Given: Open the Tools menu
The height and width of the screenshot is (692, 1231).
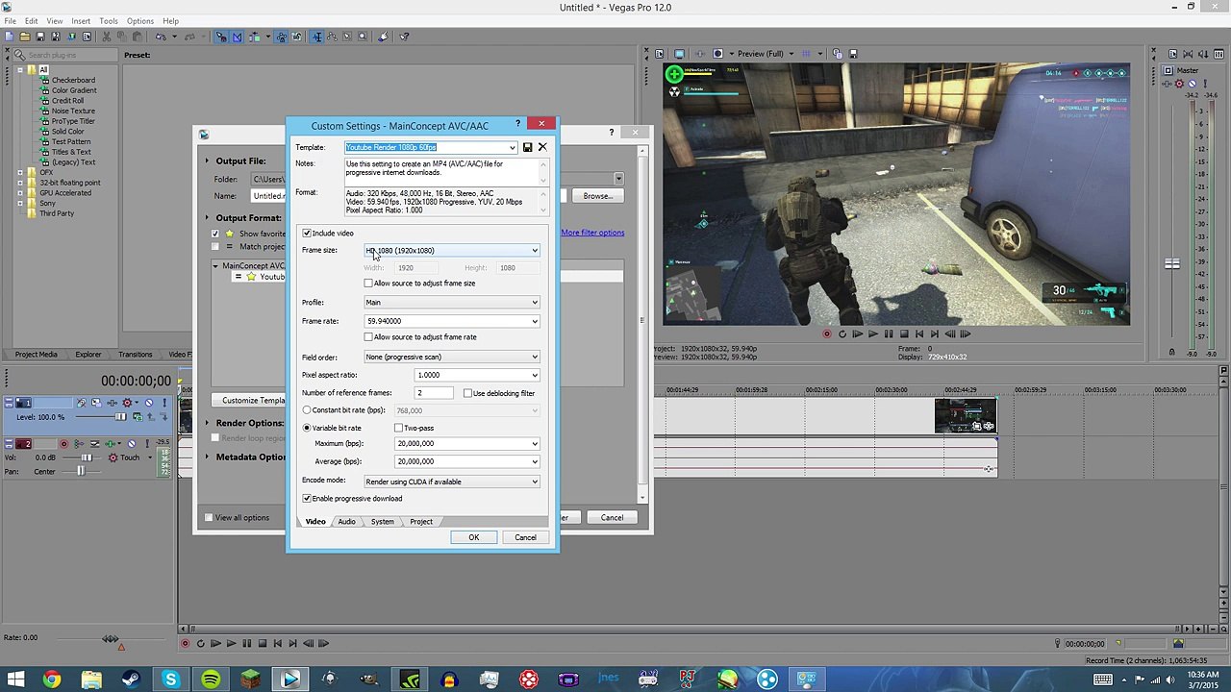Looking at the screenshot, I should [x=109, y=21].
